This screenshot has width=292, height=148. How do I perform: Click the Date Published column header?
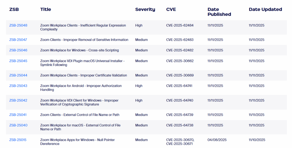(219, 12)
